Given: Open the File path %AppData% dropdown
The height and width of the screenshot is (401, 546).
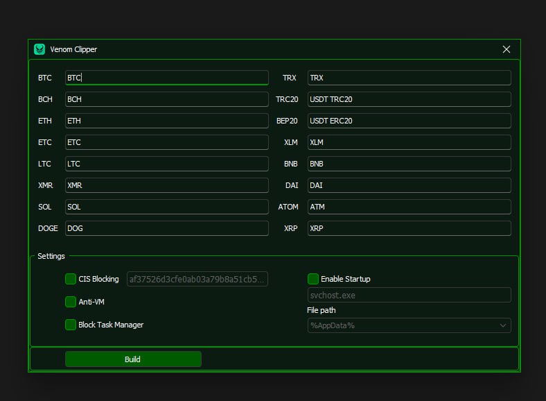Looking at the screenshot, I should 409,325.
